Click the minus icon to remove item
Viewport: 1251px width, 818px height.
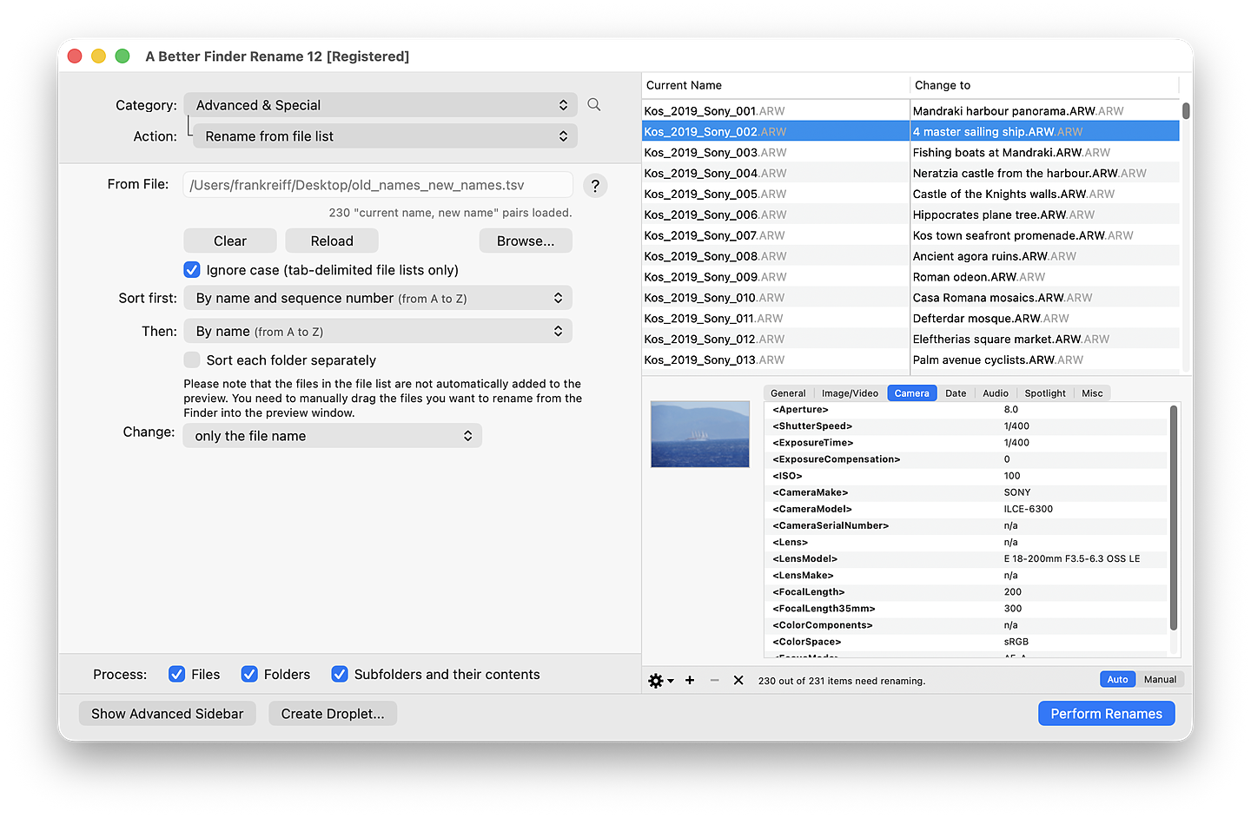(x=714, y=681)
